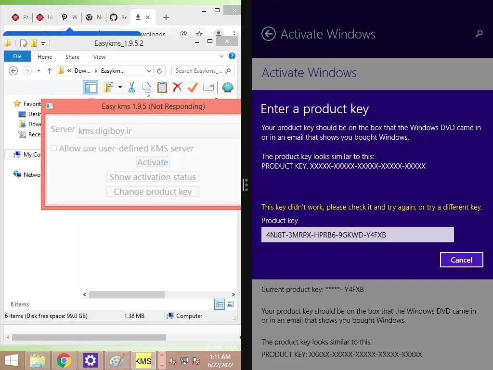Switch to Home ribbon tab

(45, 57)
